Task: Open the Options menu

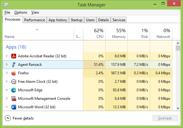Action: (x=21, y=12)
